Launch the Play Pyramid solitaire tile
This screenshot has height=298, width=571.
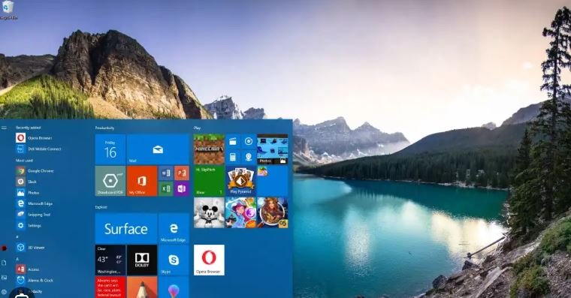pyautogui.click(x=240, y=181)
